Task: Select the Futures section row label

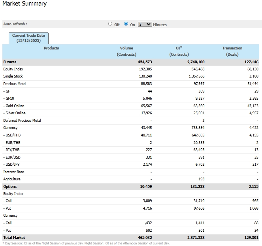Action: 10,62
